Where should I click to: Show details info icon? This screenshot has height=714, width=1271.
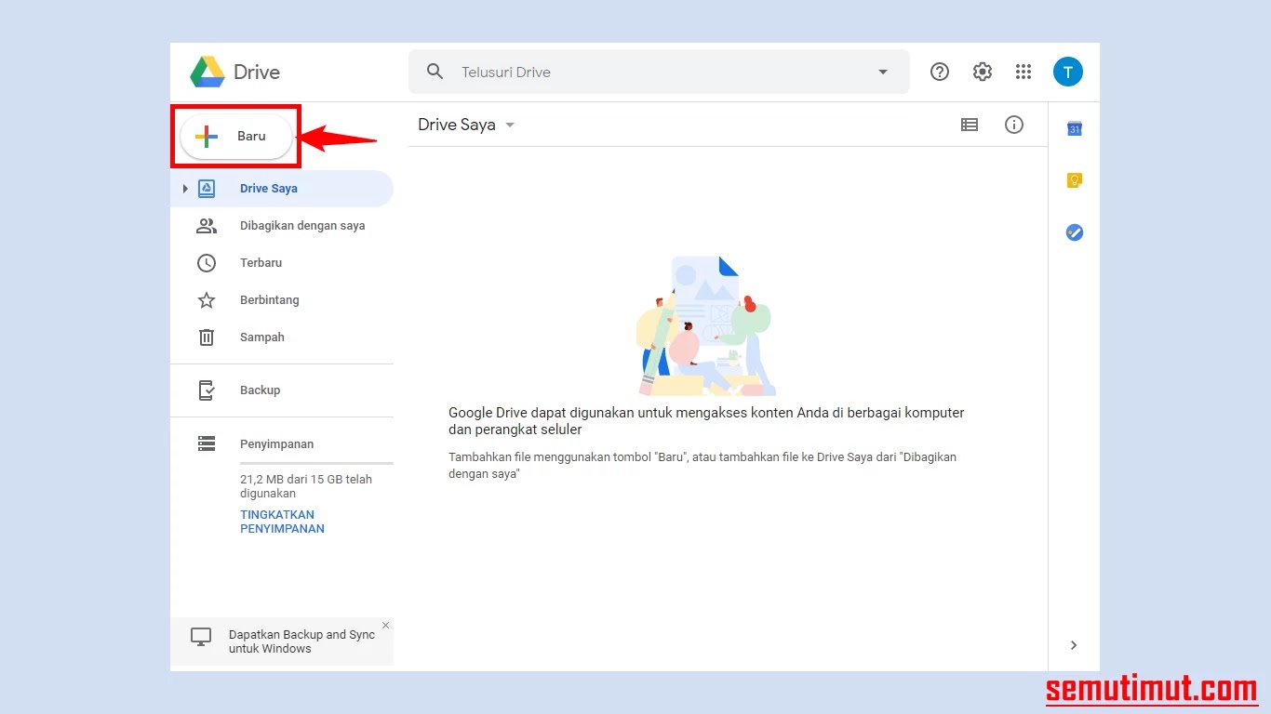pos(1014,125)
